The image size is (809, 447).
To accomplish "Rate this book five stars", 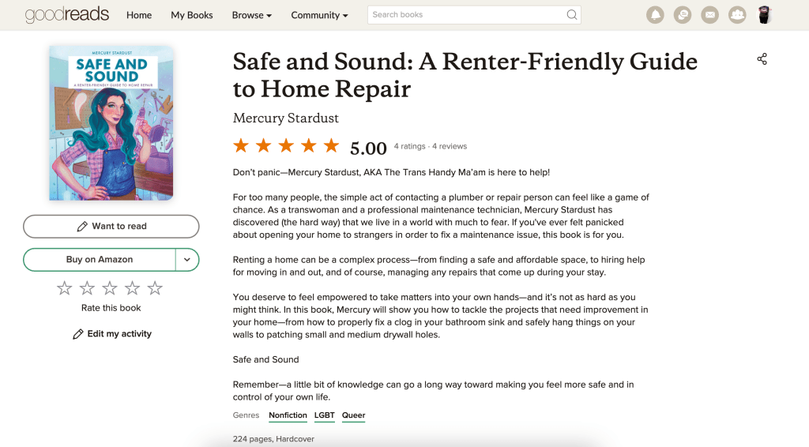I will tap(155, 288).
